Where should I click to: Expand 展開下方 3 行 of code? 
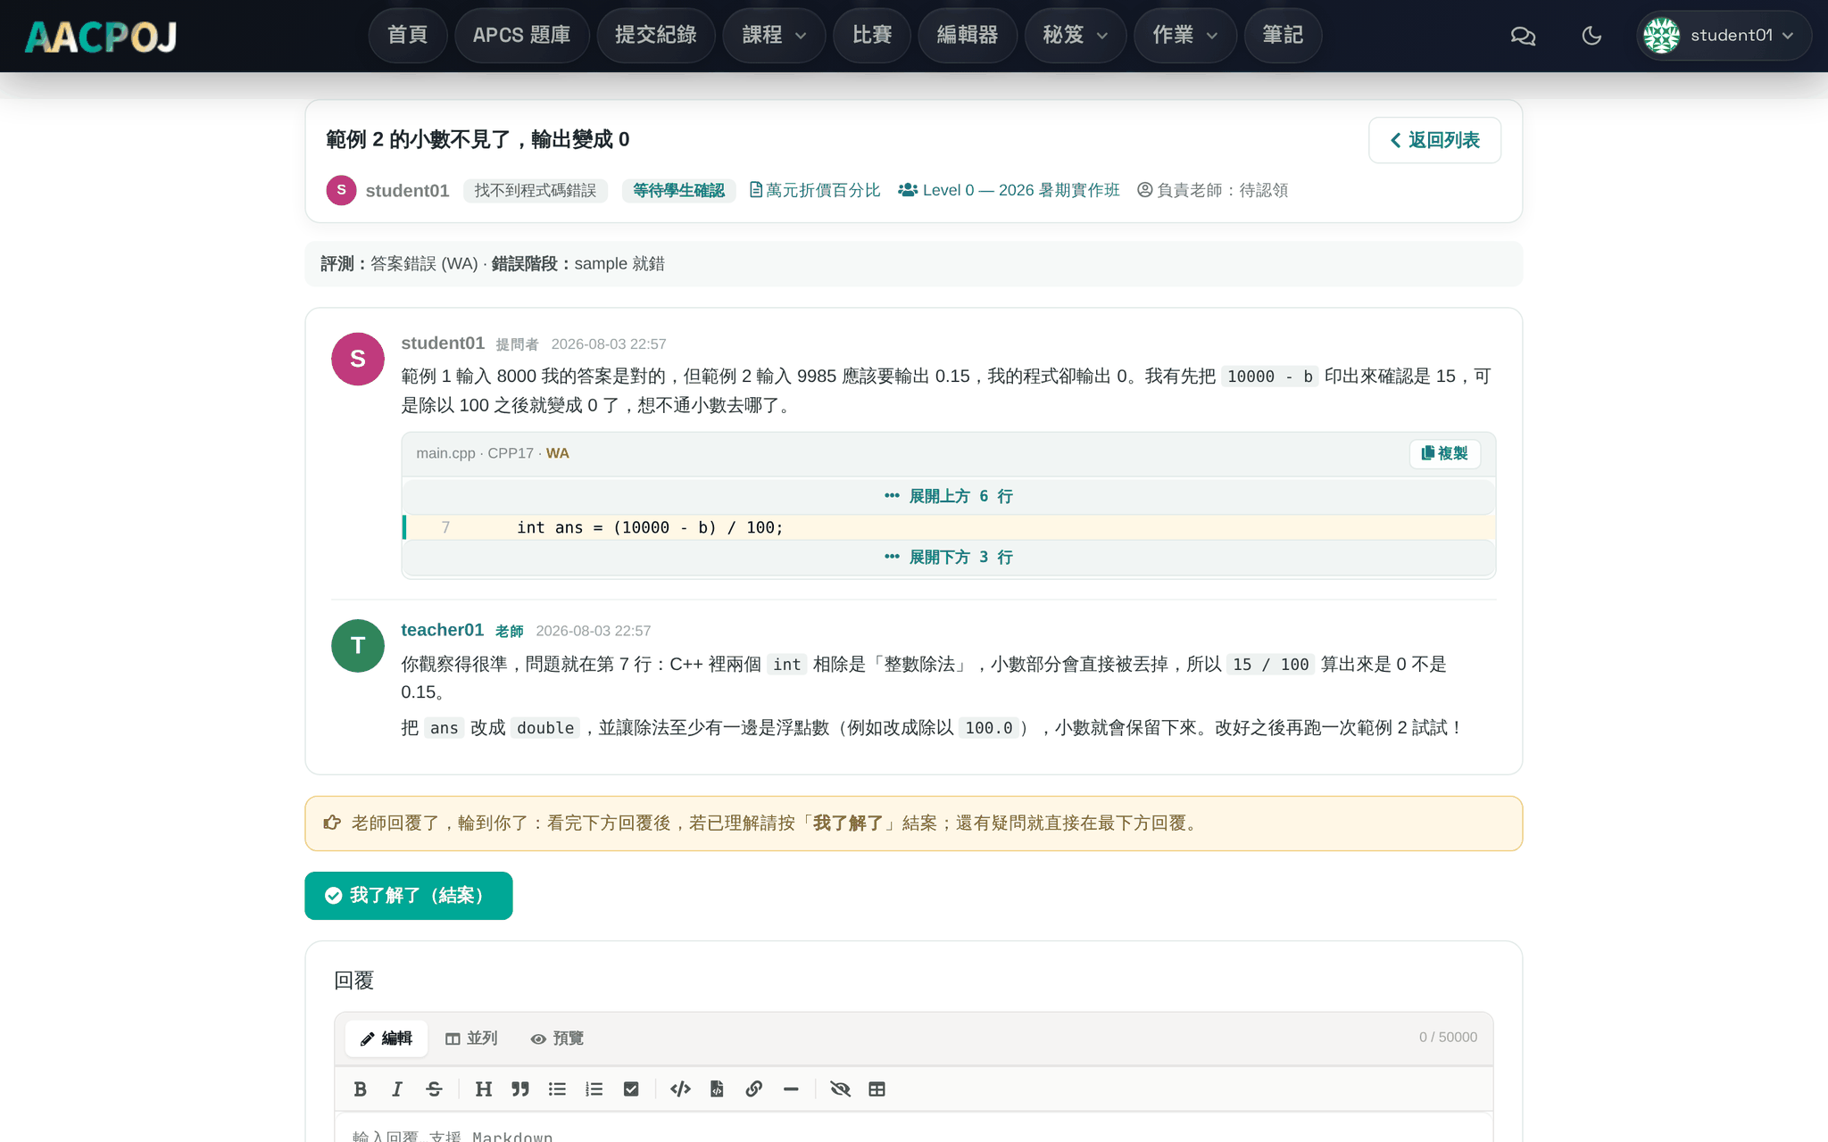948,557
